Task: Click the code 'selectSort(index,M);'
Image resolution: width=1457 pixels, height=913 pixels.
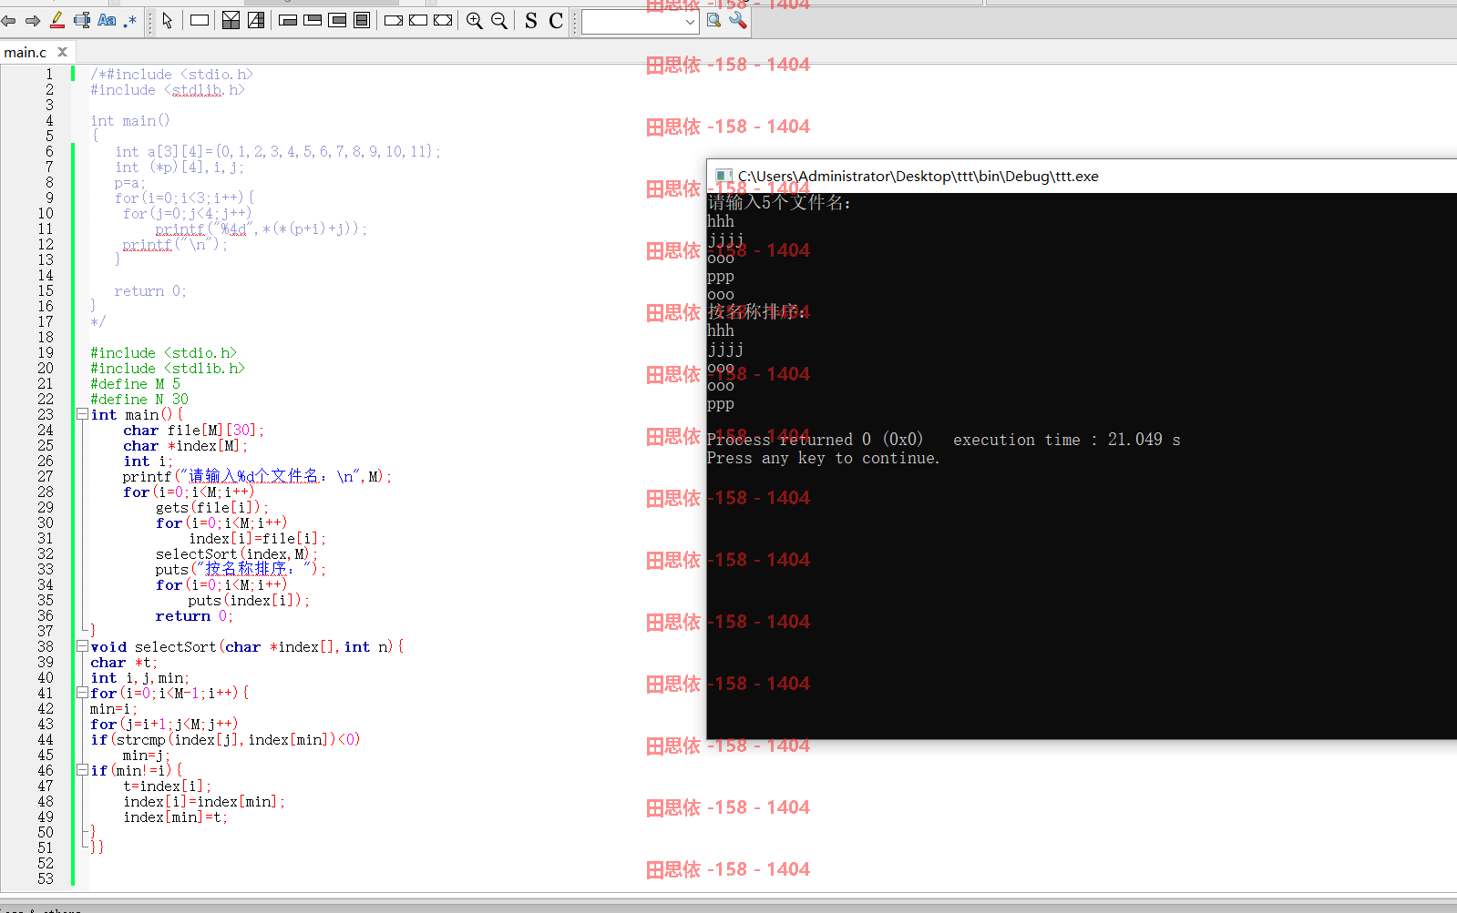Action: [237, 553]
